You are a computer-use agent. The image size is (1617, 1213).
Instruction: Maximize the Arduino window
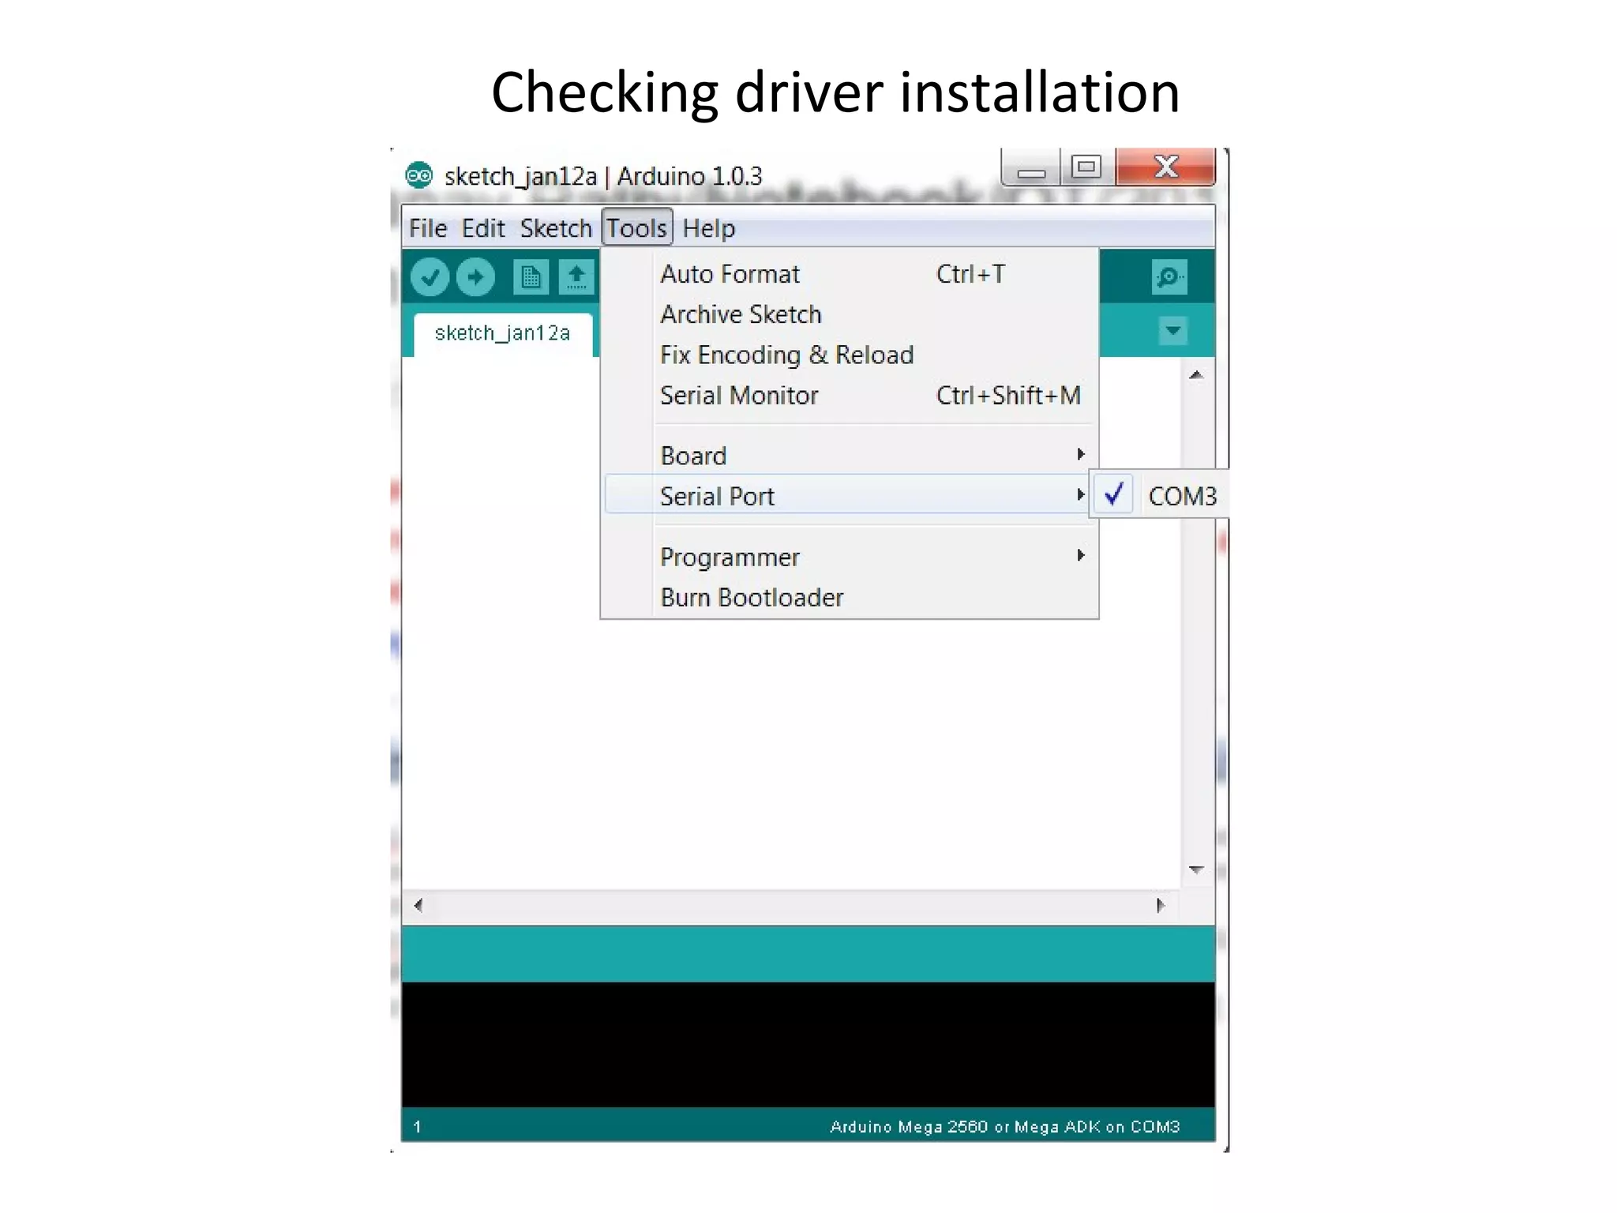pyautogui.click(x=1087, y=167)
